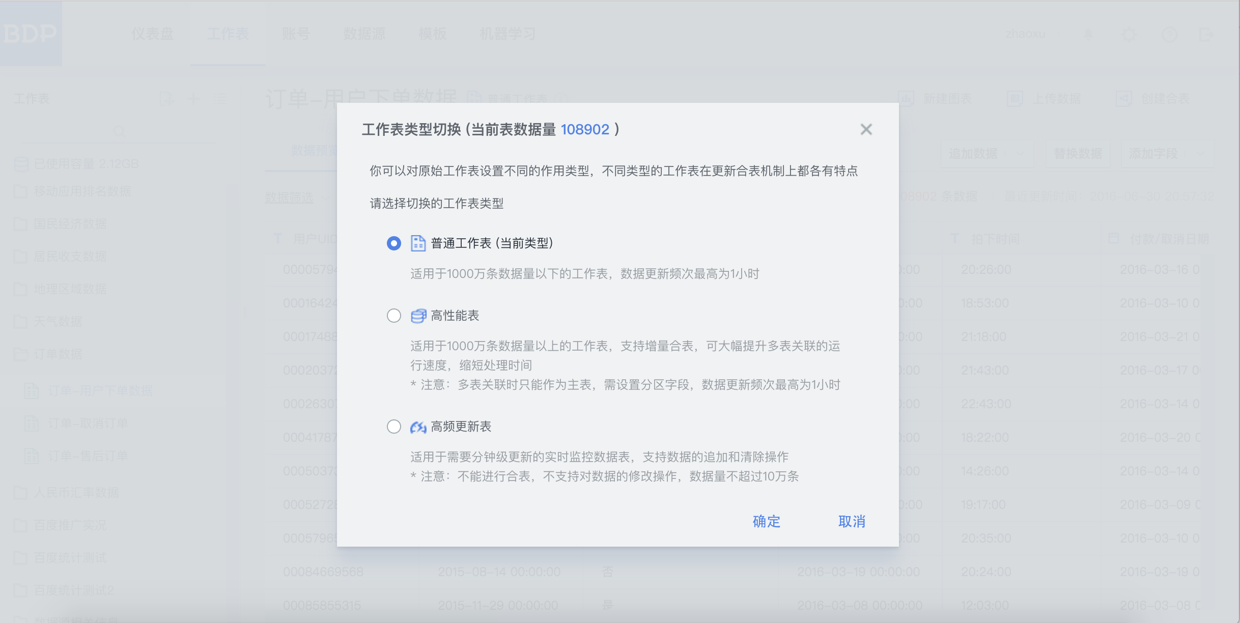Click the 数据筛选 link
Viewport: 1240px width, 623px height.
pos(289,197)
